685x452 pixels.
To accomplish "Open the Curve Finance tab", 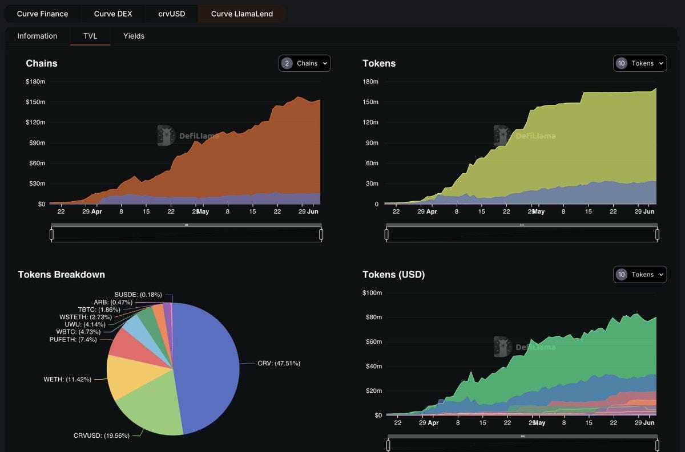I will click(x=42, y=14).
